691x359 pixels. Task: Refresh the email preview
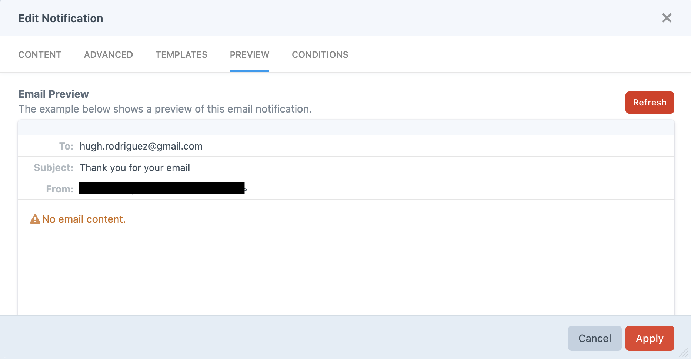(650, 103)
